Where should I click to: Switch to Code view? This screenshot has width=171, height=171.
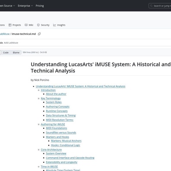pos(6,53)
